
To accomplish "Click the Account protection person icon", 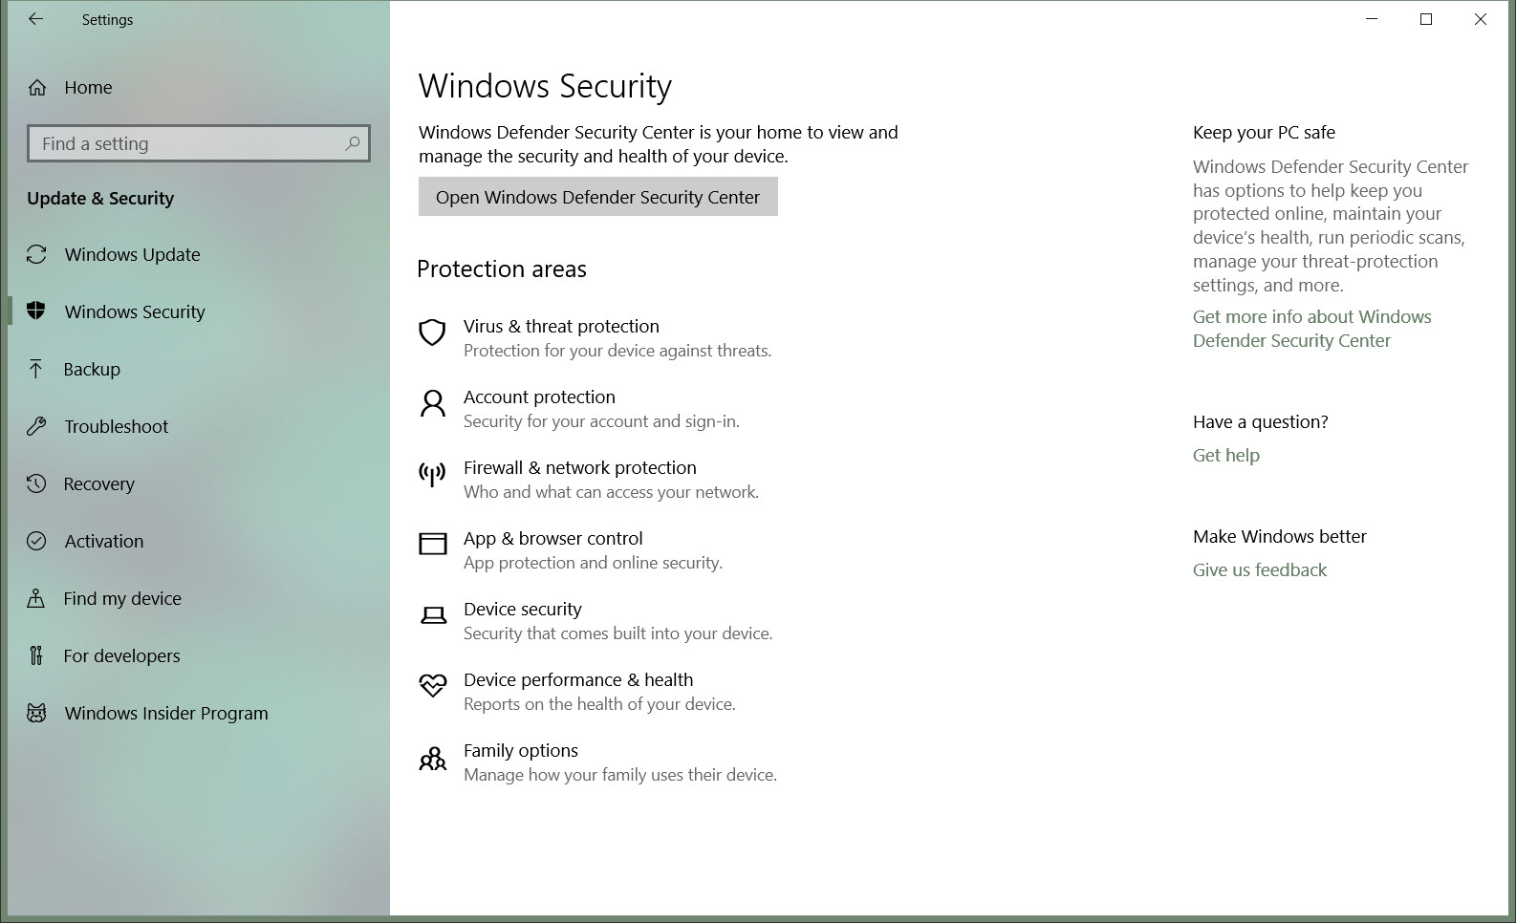I will (433, 403).
